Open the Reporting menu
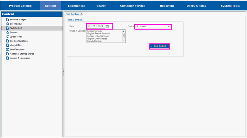Viewport: 247px width, 138px height. (167, 6)
